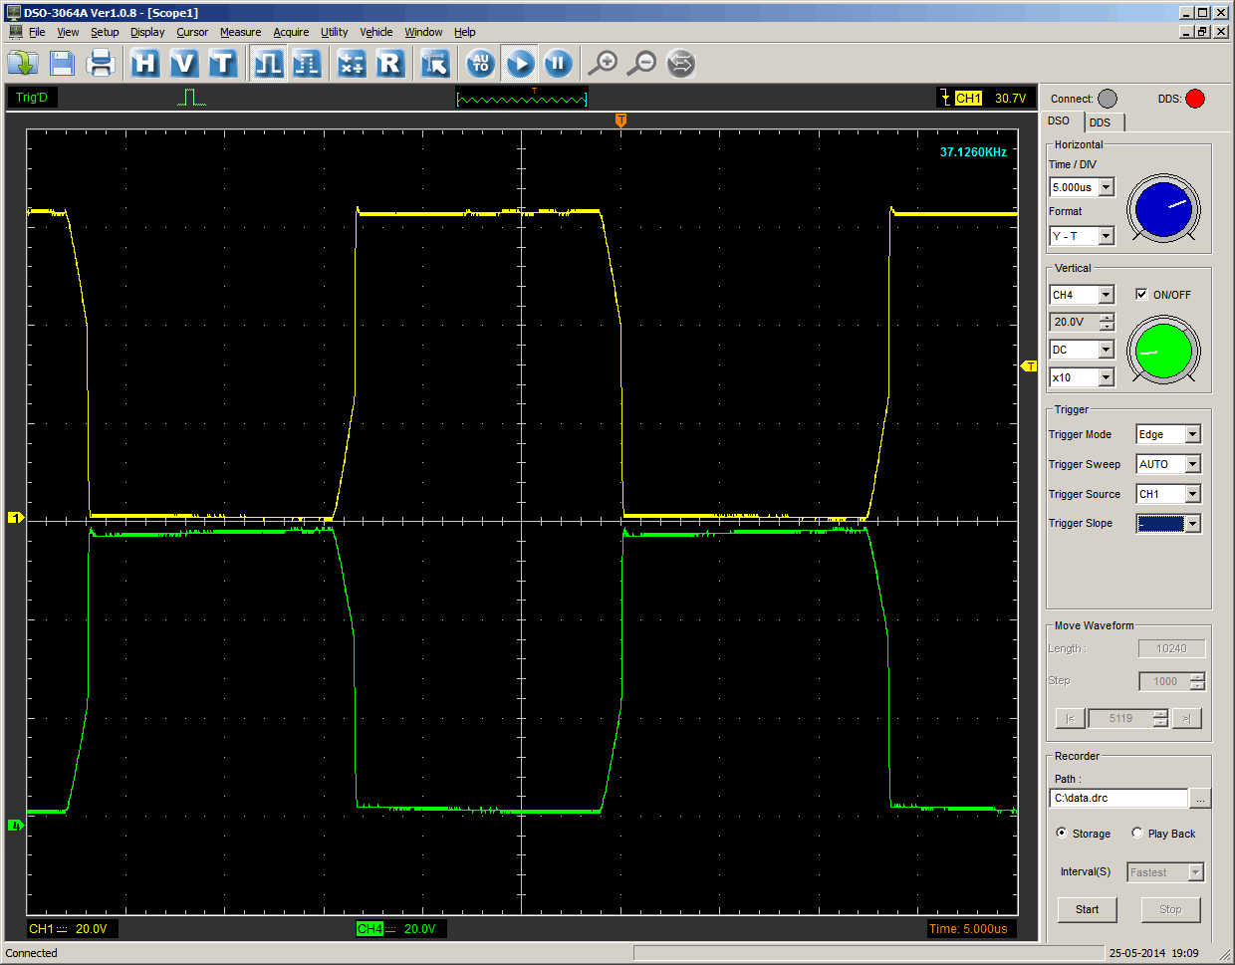The width and height of the screenshot is (1235, 965).
Task: Select the Play Back radio button
Action: coord(1137,833)
